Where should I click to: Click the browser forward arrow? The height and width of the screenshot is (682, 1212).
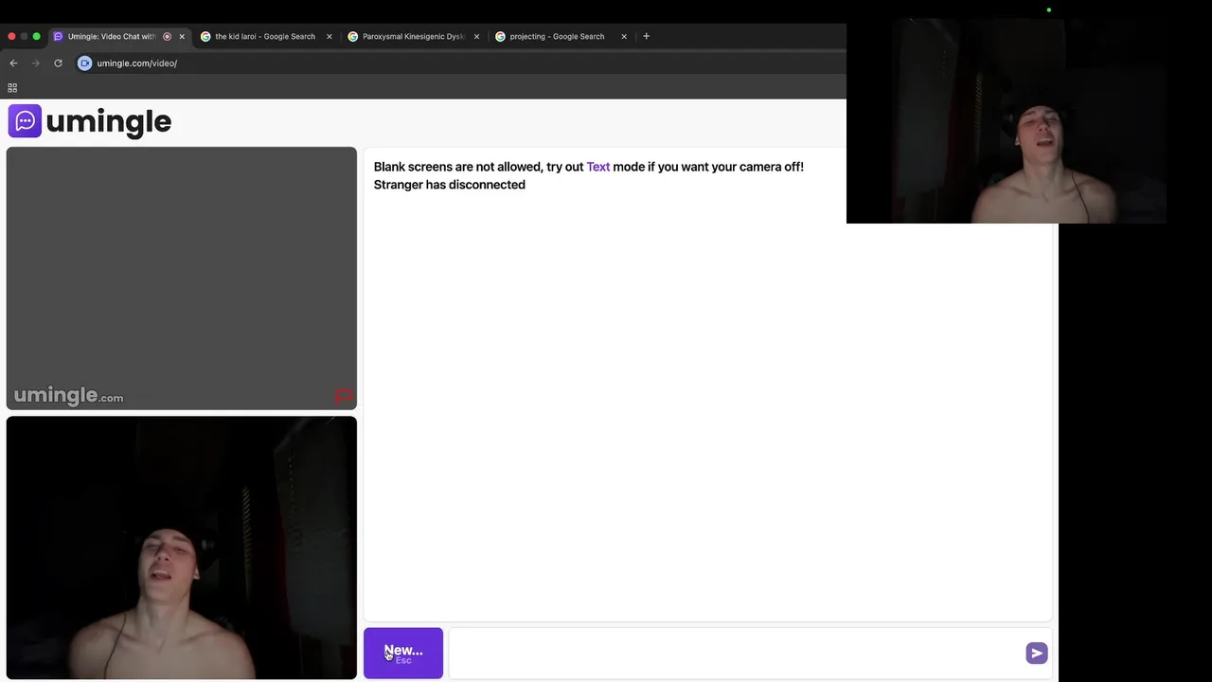click(x=36, y=63)
